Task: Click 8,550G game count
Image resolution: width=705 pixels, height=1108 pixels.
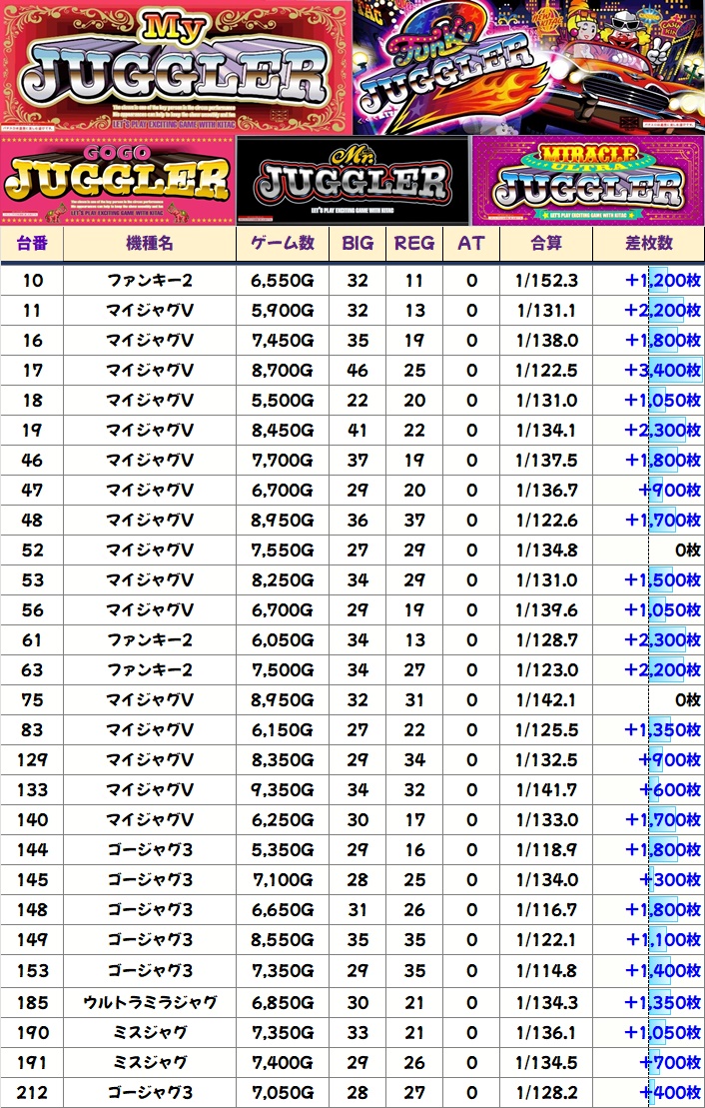Action: (283, 940)
